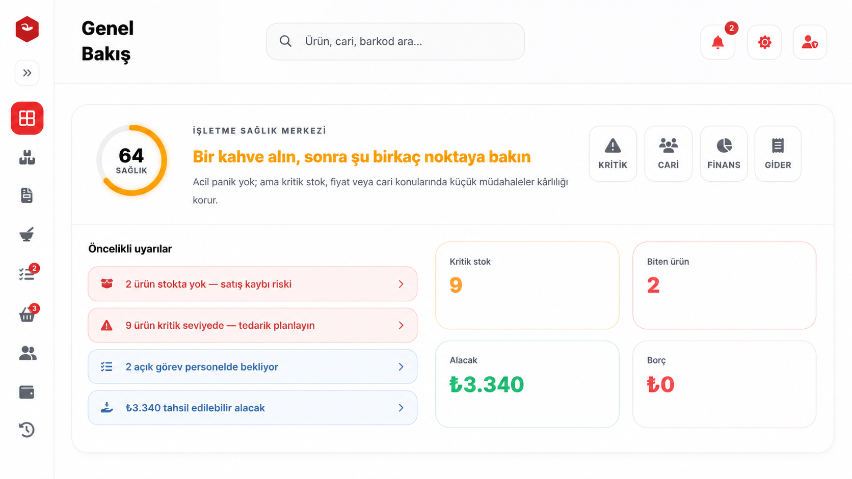This screenshot has height=479, width=852.
Task: Open the Biten ürün card
Action: tap(725, 286)
